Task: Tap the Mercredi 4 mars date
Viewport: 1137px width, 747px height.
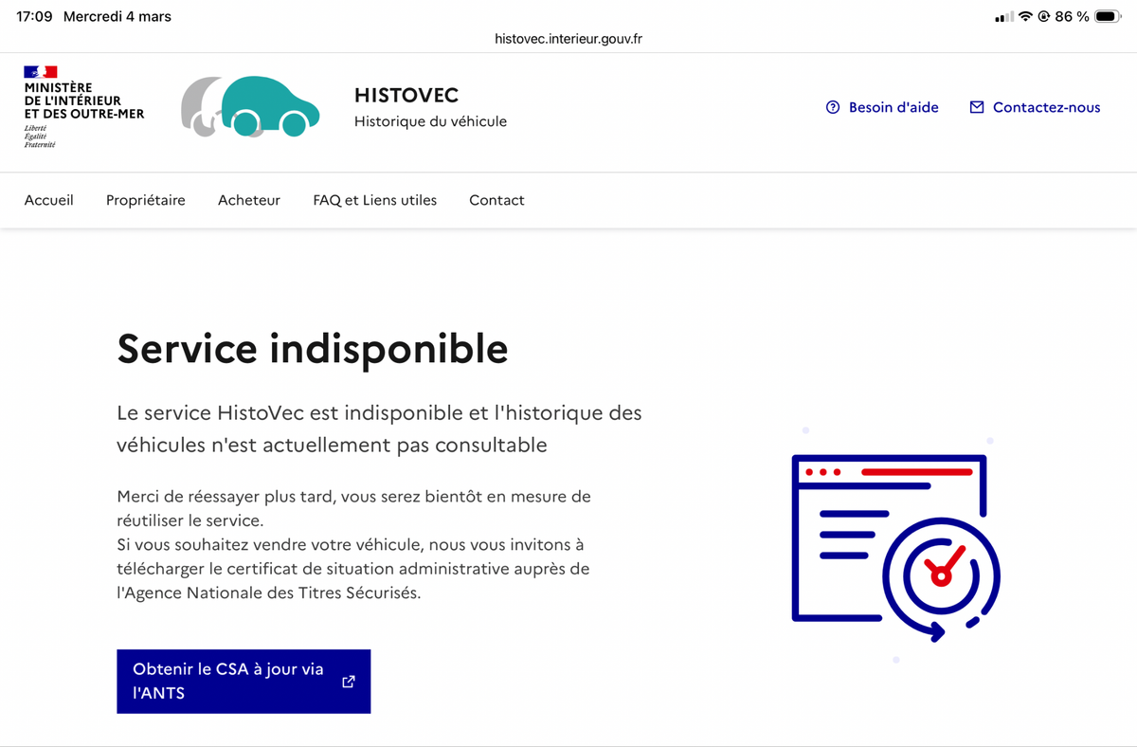Action: [x=117, y=17]
